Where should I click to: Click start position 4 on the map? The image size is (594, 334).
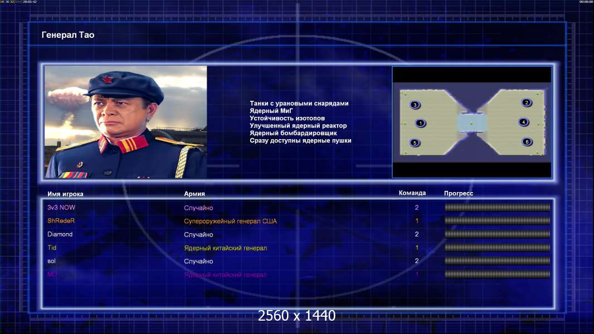[524, 122]
